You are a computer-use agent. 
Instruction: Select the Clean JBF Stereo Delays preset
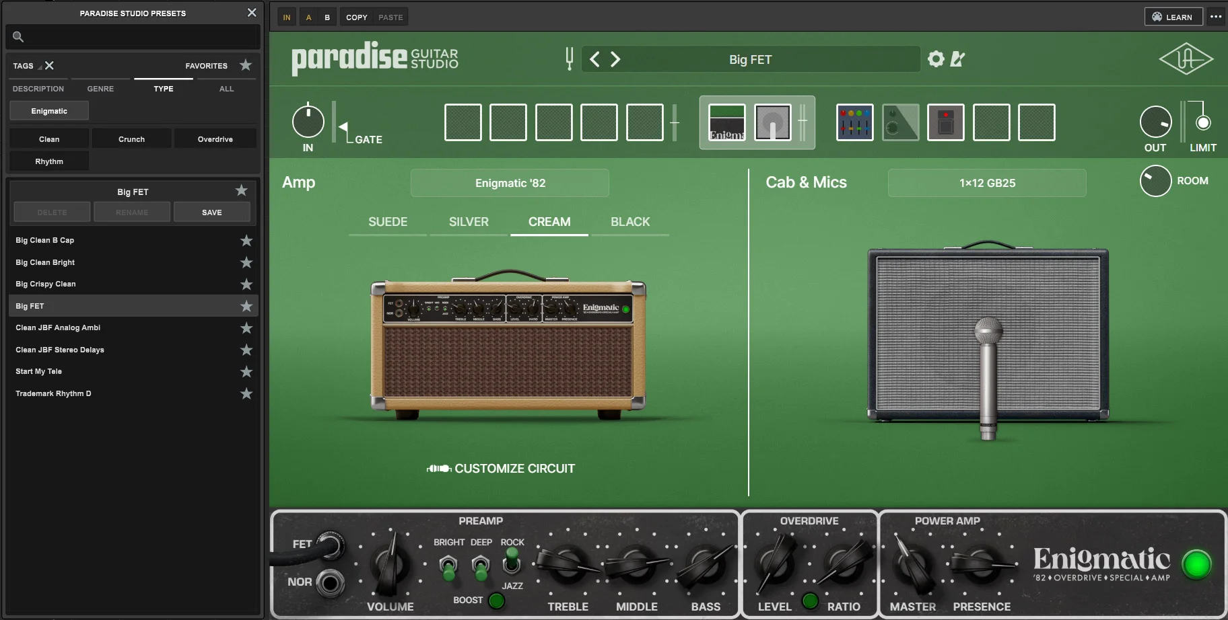[133, 350]
